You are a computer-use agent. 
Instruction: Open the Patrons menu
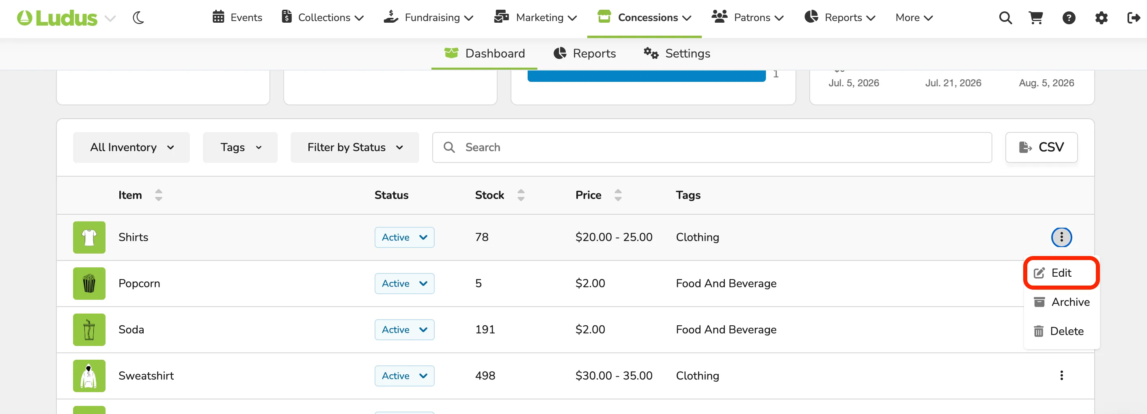[748, 17]
